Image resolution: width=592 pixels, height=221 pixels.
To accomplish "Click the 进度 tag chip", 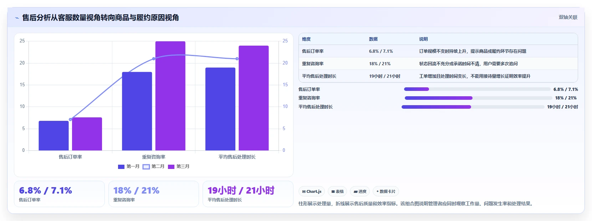I will pos(360,191).
